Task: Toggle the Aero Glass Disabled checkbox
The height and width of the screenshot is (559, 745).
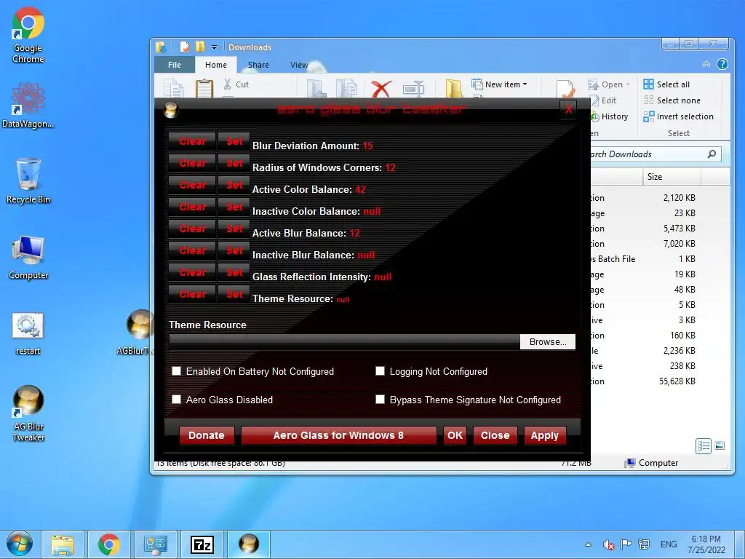Action: coord(176,400)
